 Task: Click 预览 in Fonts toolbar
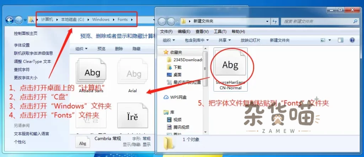pyautogui.click(x=101, y=49)
